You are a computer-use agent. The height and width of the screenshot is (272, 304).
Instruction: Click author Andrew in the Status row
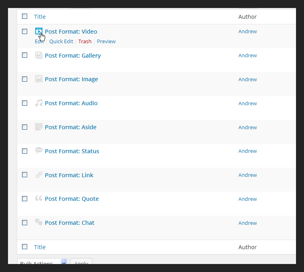point(248,151)
